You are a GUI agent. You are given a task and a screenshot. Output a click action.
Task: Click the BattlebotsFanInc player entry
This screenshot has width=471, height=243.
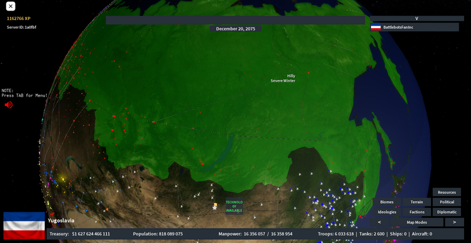click(414, 27)
